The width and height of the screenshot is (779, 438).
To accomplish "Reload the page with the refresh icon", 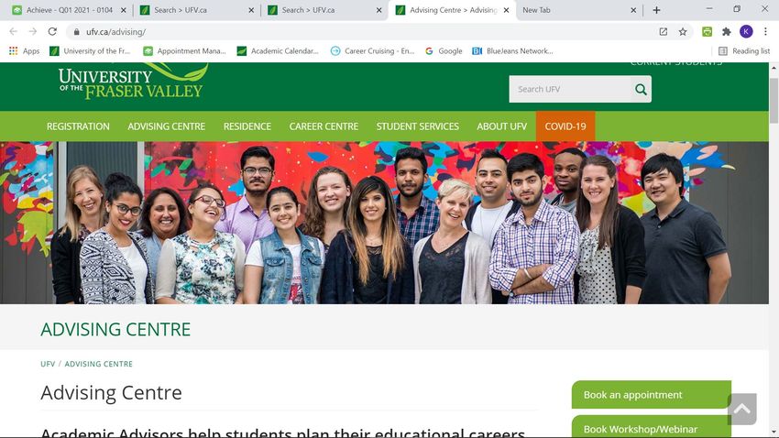I will point(52,32).
